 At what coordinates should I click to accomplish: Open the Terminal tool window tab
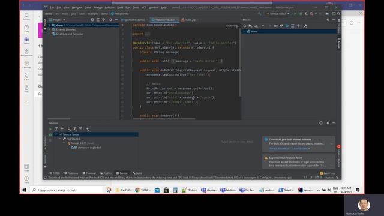pyautogui.click(x=89, y=173)
